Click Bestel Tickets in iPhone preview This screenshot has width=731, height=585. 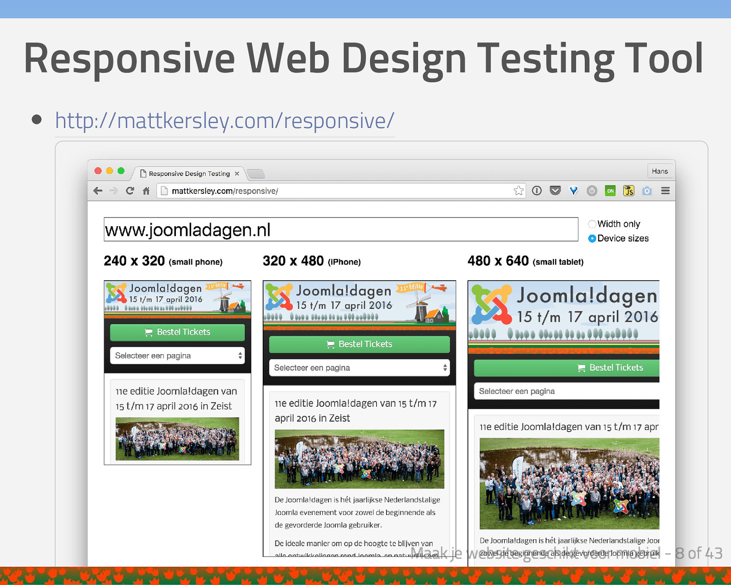[359, 344]
